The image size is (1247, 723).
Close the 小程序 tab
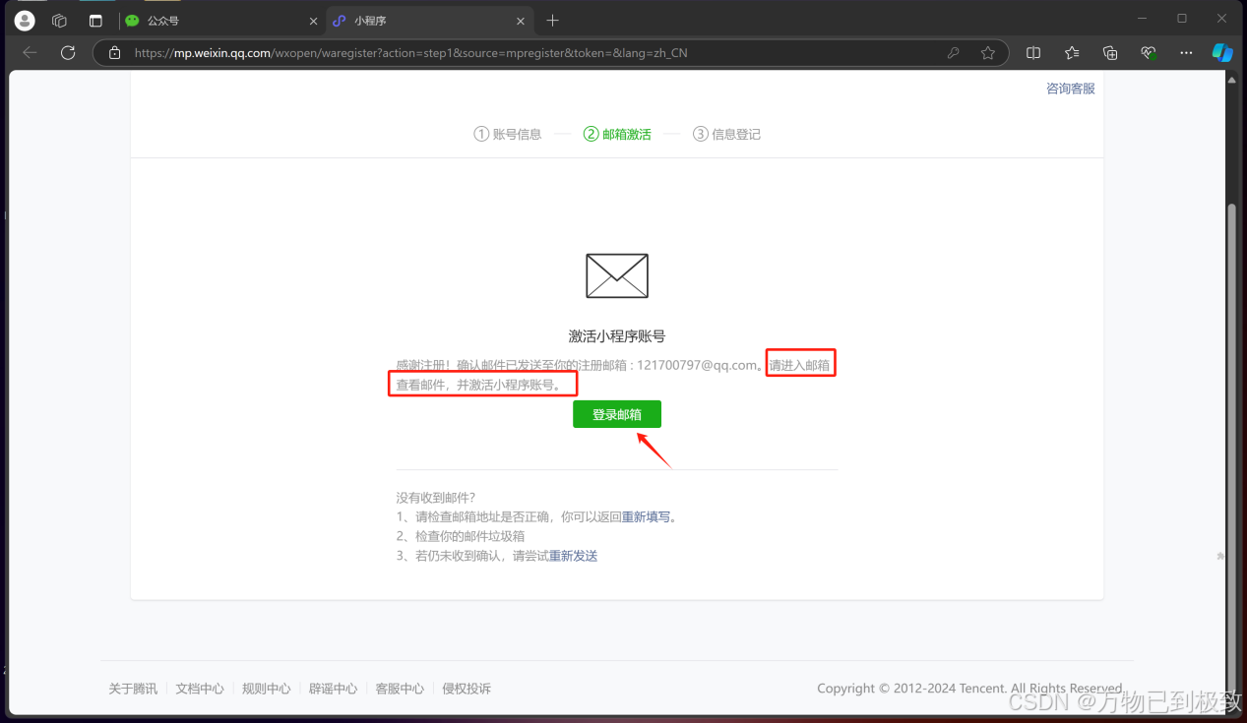(521, 21)
